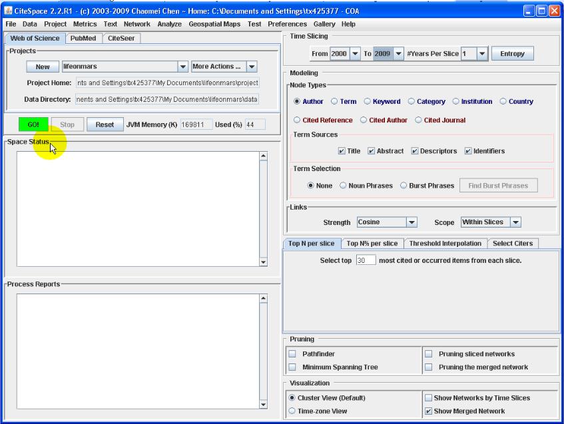Enable Pathfinder pruning

point(292,354)
